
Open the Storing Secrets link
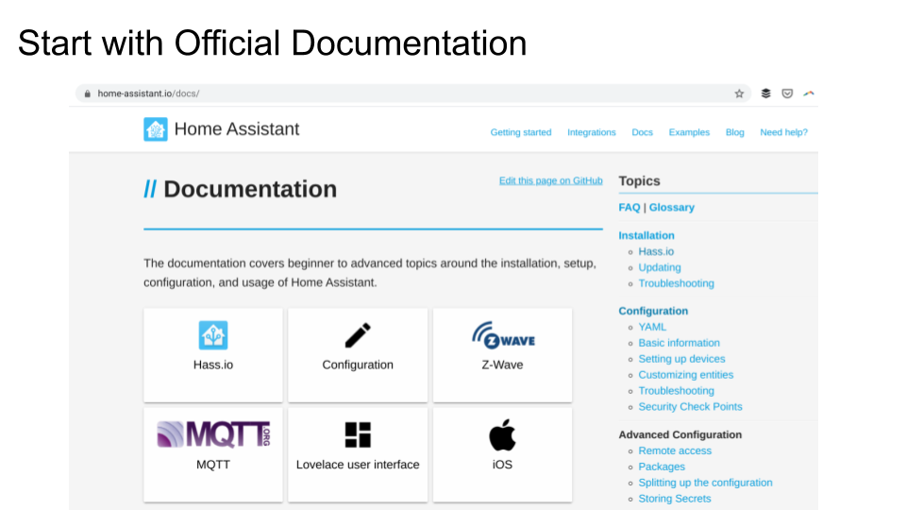click(674, 499)
